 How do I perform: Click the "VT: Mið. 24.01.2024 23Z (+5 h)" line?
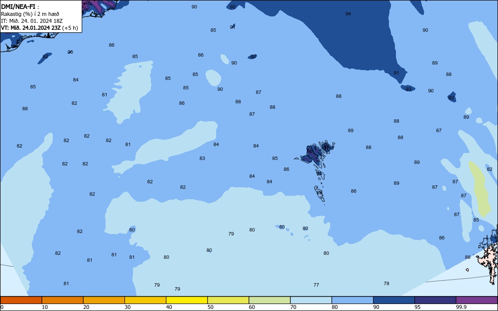click(x=39, y=28)
